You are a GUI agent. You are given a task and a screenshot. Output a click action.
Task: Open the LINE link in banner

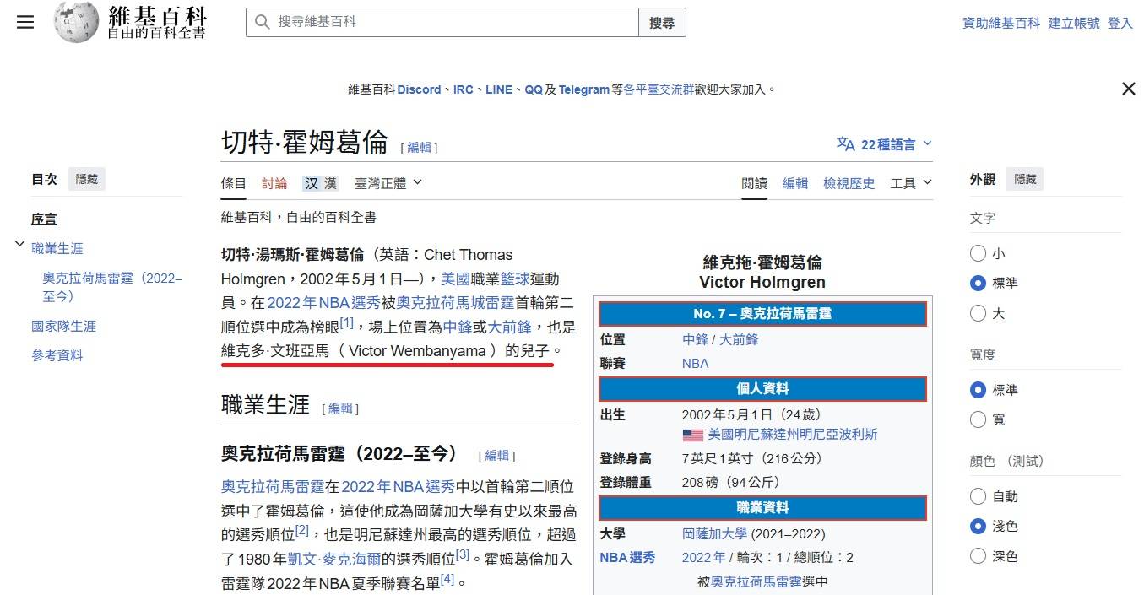click(x=499, y=89)
